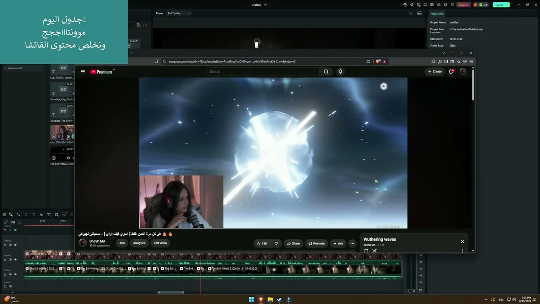Viewport: 540px width, 304px height.
Task: Switch to the Project Info tab
Action: [x=437, y=14]
